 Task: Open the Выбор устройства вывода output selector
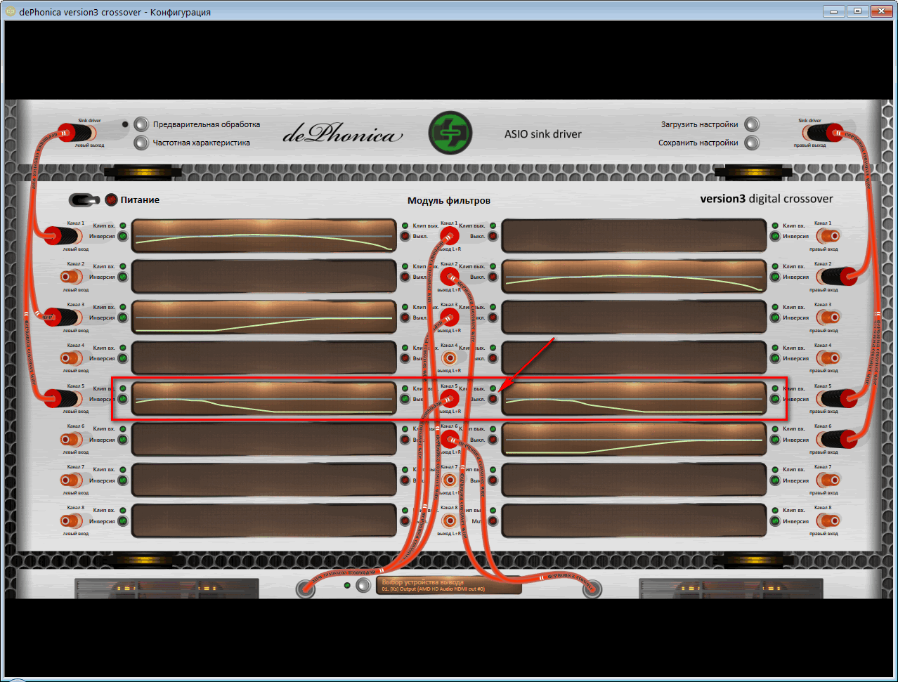(x=450, y=586)
